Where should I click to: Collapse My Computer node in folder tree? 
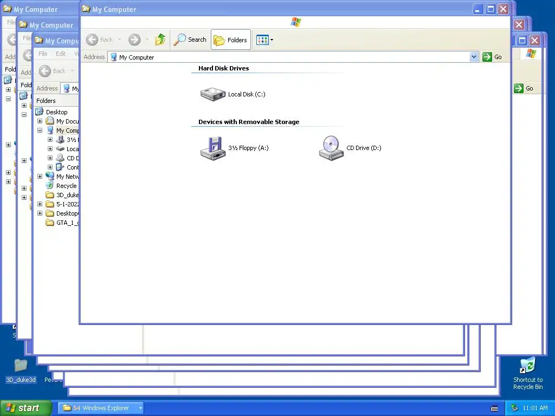(x=40, y=131)
